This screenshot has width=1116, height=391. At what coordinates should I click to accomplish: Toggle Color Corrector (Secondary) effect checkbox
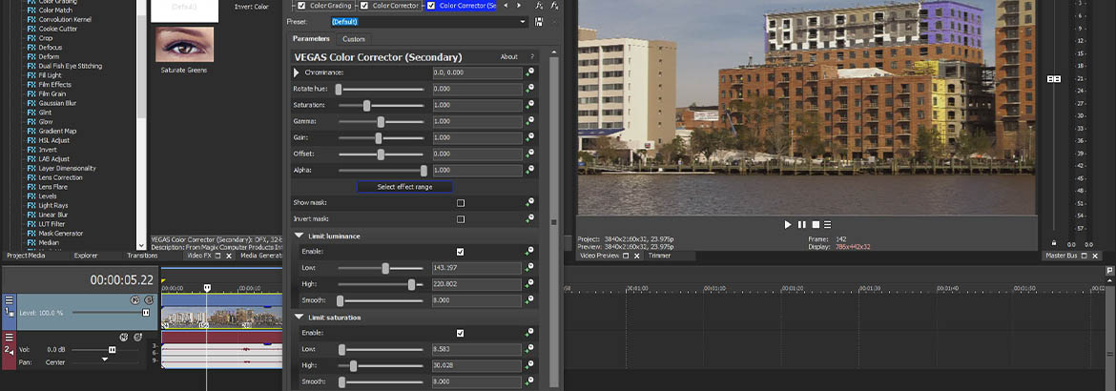(x=430, y=6)
